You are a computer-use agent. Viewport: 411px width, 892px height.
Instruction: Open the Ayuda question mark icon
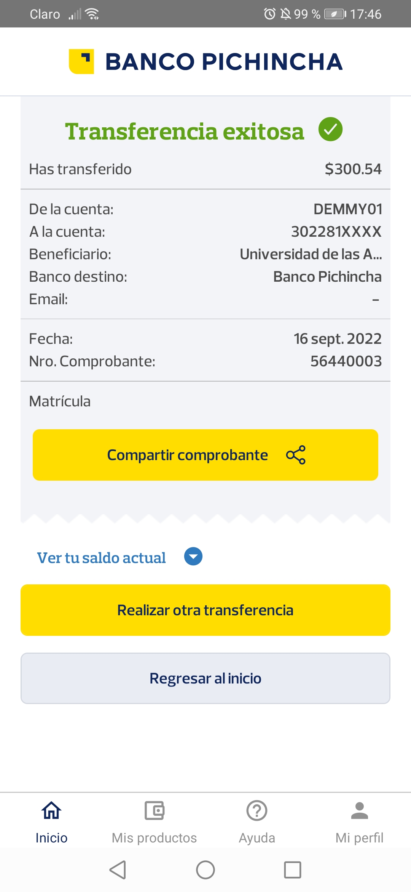click(257, 810)
